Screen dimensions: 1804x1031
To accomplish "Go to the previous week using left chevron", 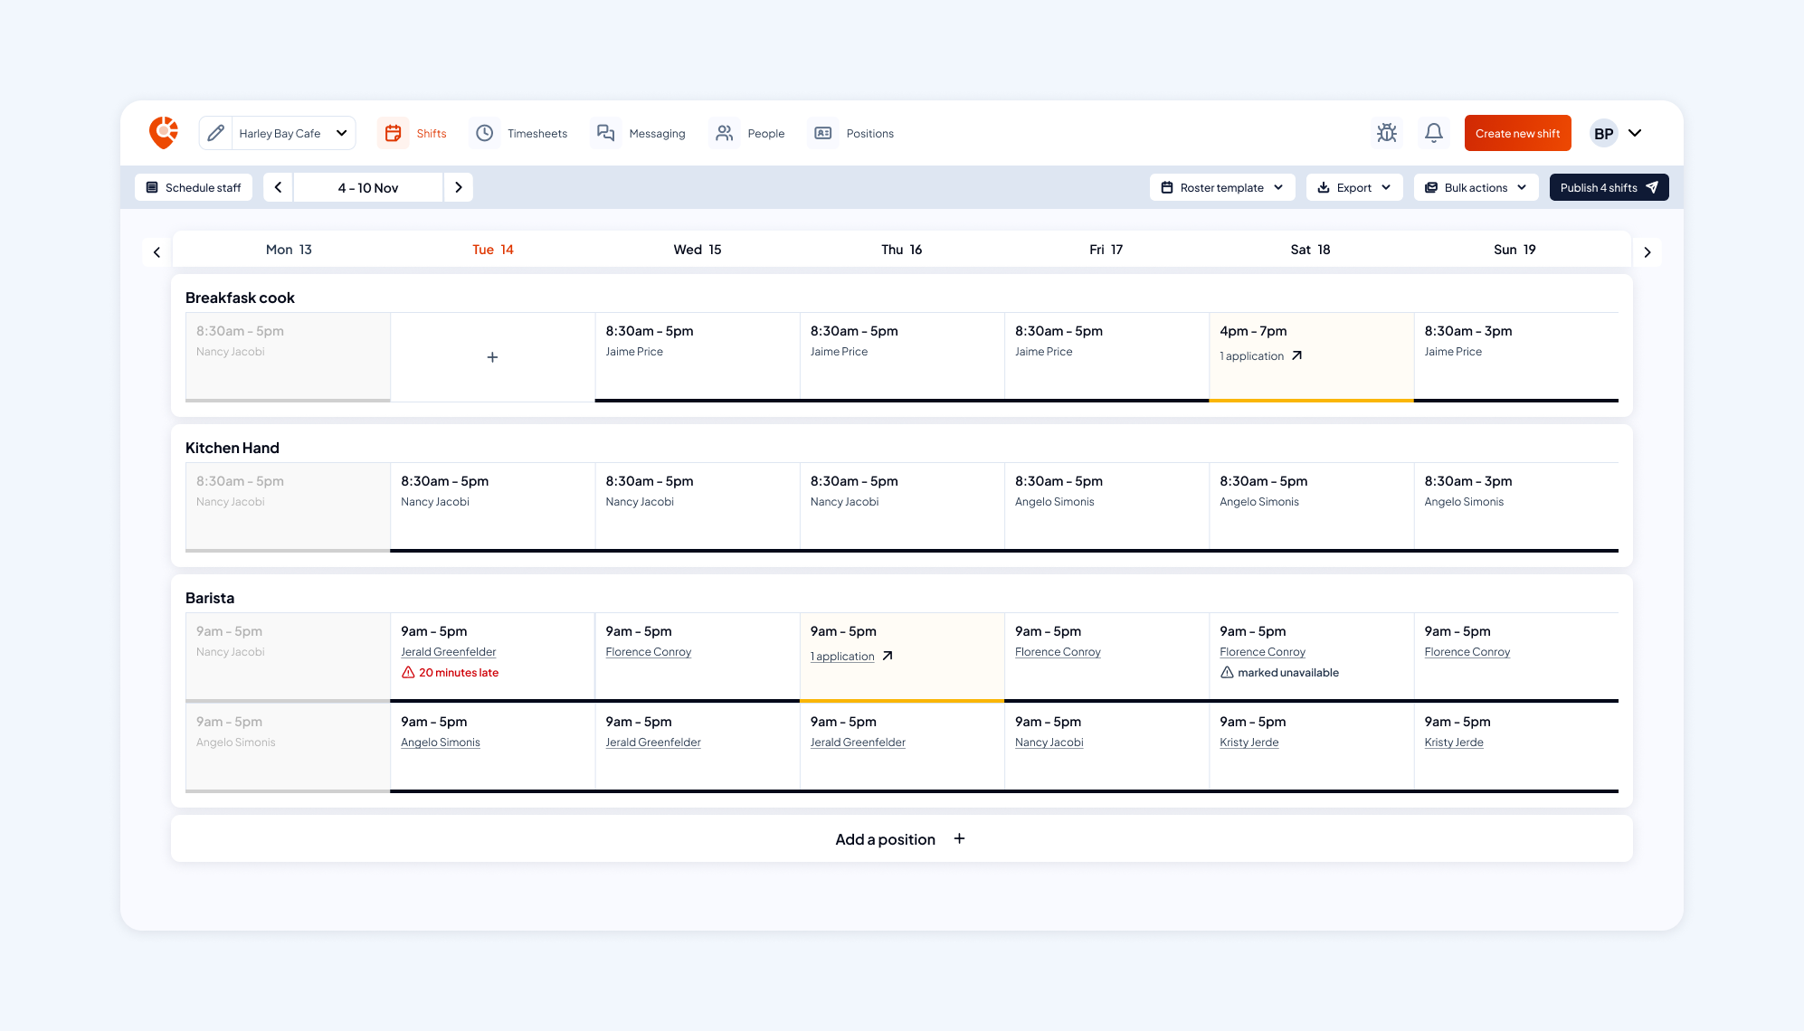I will click(x=278, y=187).
